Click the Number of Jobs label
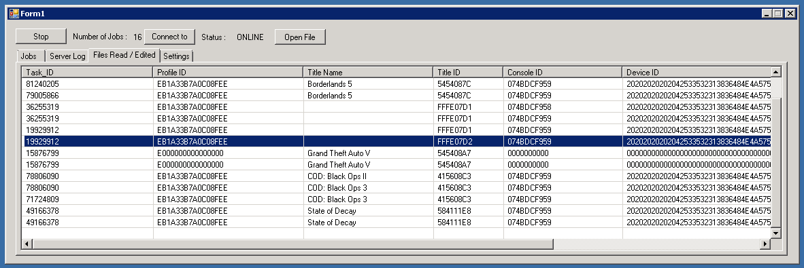 click(x=100, y=37)
